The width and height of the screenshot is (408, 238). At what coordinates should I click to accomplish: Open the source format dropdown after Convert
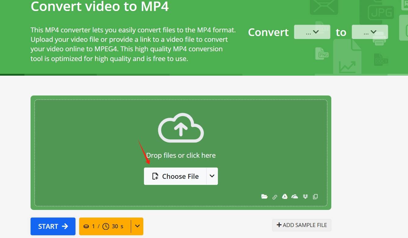coord(312,32)
